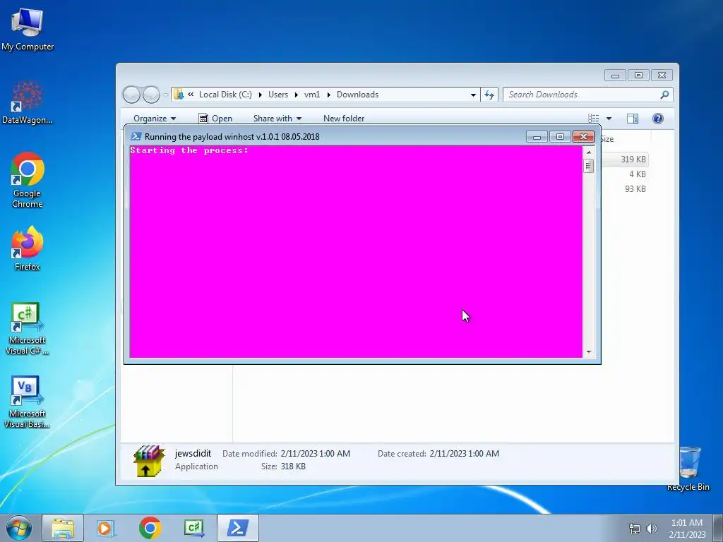Click the Date created value in details pane

(465, 454)
